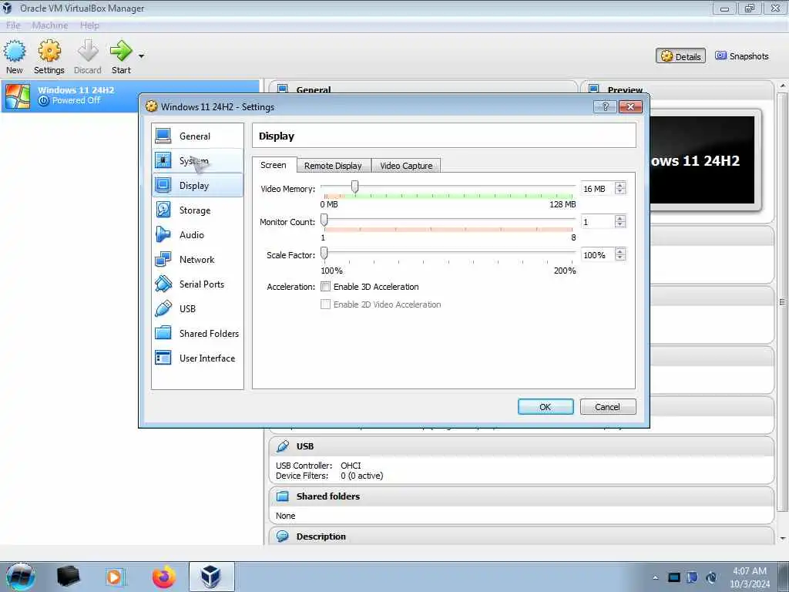Click the Discard toolbar icon
Screen dimensions: 789x592
pos(88,52)
